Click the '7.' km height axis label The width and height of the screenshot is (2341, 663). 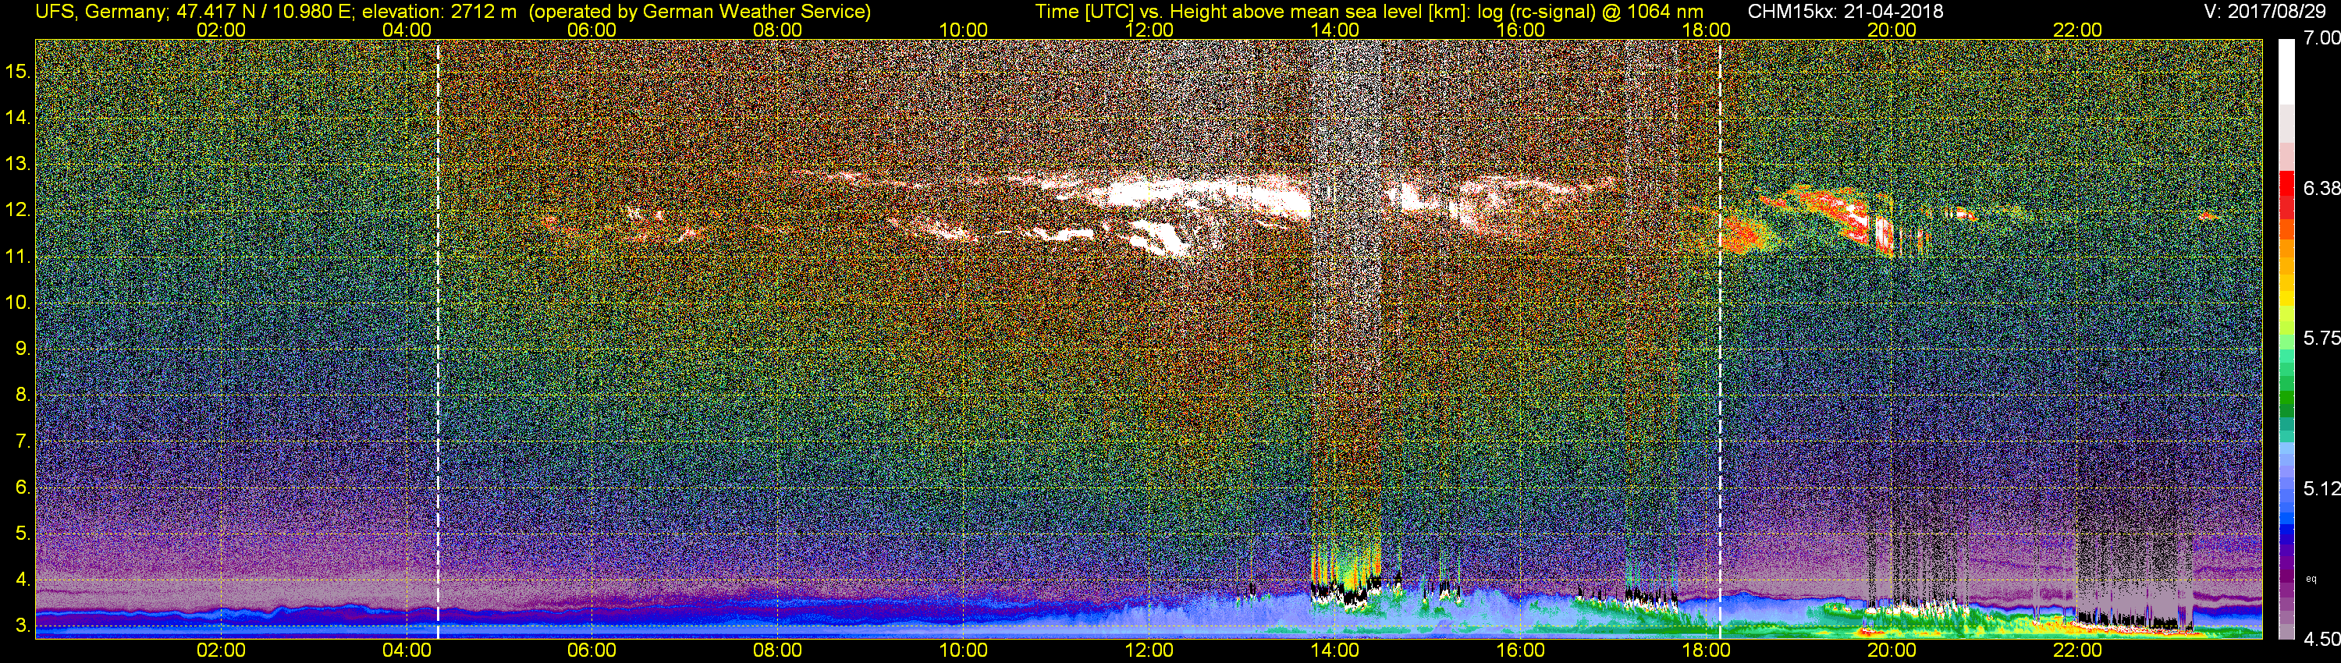click(x=23, y=441)
